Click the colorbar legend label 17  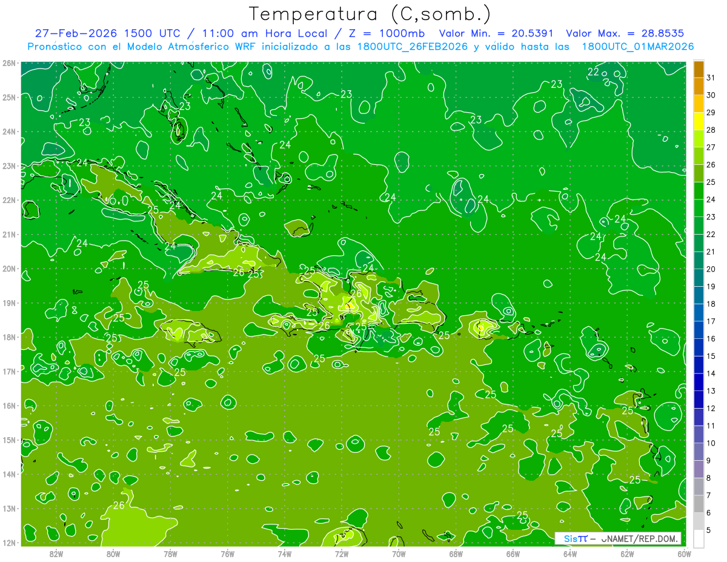point(711,321)
